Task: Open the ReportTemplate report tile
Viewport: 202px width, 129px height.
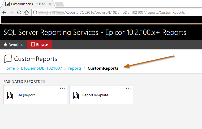Action: pyautogui.click(x=101, y=95)
